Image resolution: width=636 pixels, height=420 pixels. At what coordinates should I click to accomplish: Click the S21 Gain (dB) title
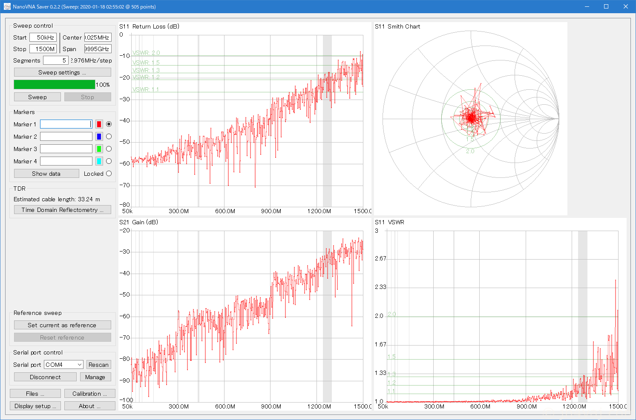coord(139,222)
